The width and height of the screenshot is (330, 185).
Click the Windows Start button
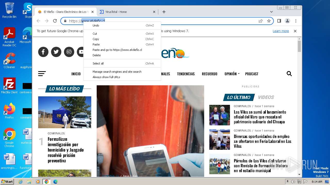[7, 181]
